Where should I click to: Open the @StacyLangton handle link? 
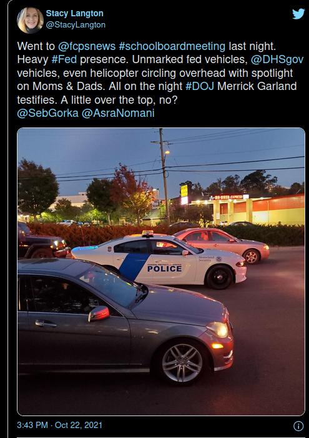coord(76,25)
